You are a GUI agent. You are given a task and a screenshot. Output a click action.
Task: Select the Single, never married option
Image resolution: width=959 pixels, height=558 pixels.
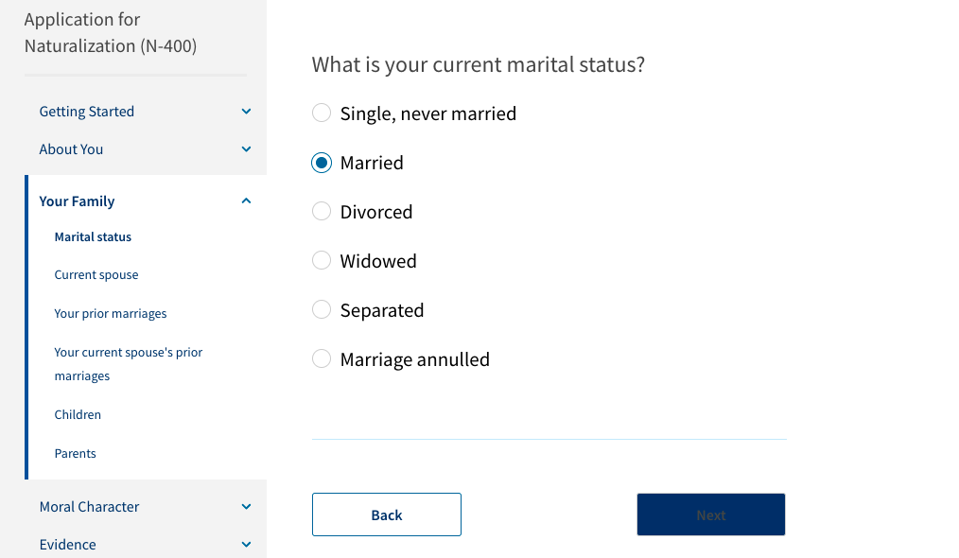(x=322, y=113)
